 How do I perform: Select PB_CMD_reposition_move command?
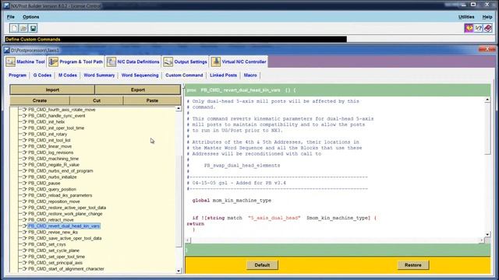pos(54,201)
